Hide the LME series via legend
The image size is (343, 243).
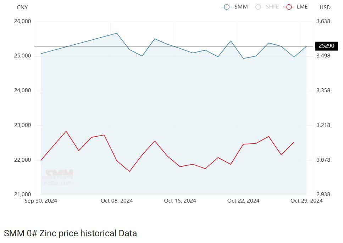(x=296, y=7)
